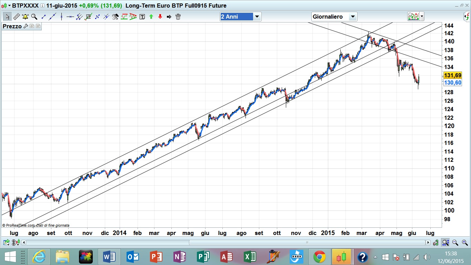The height and width of the screenshot is (265, 471).
Task: Place a black right arrow on chart
Action: point(169,17)
